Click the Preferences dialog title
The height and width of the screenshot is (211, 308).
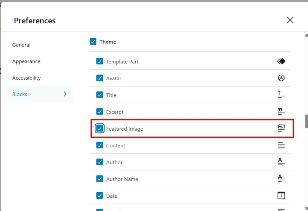tap(35, 21)
